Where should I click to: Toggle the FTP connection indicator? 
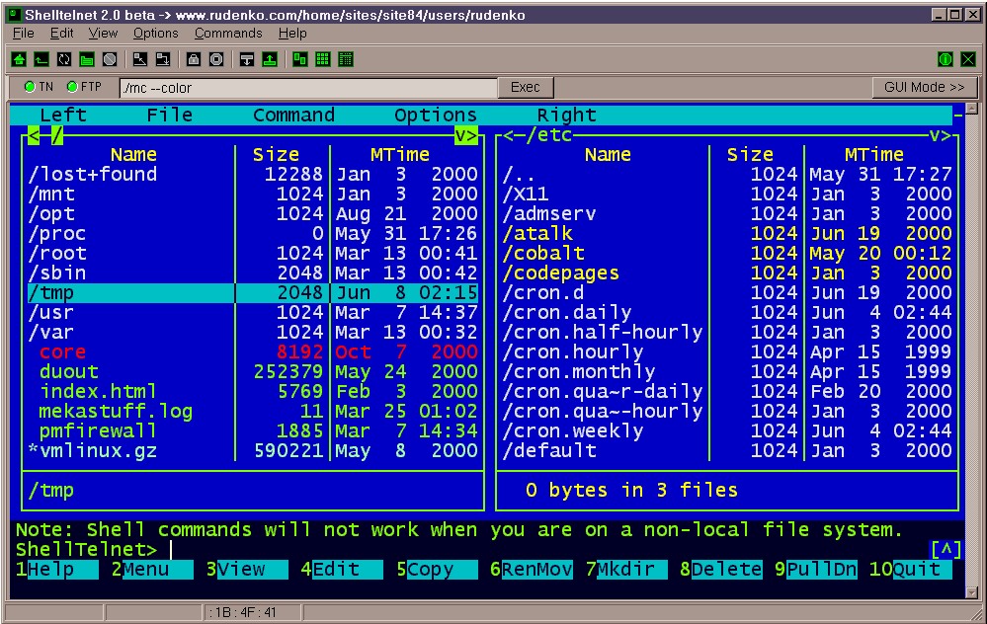[x=84, y=87]
